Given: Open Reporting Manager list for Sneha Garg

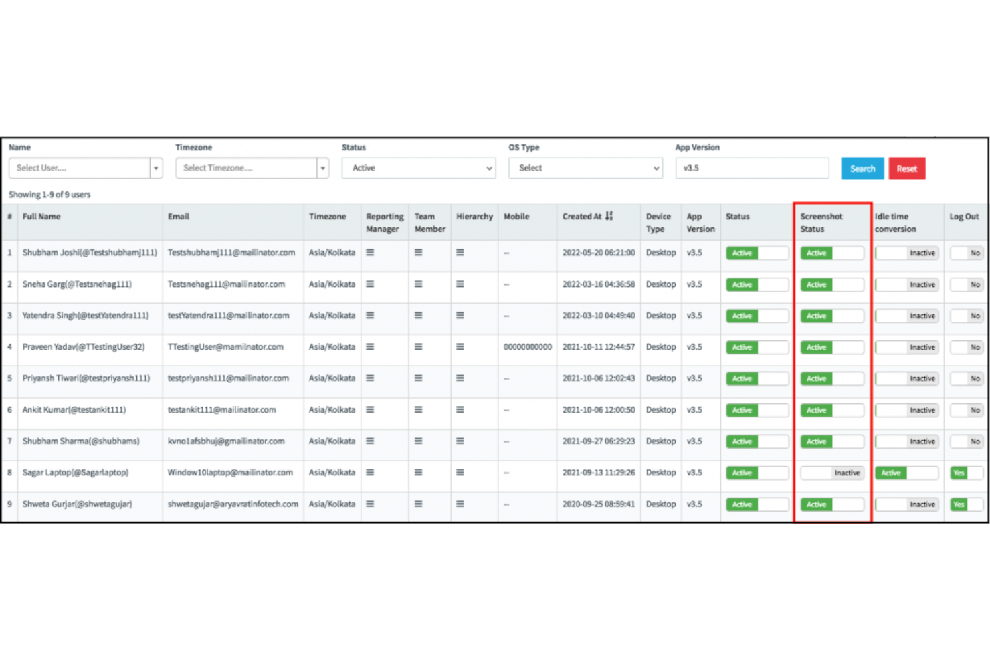Looking at the screenshot, I should pyautogui.click(x=370, y=284).
